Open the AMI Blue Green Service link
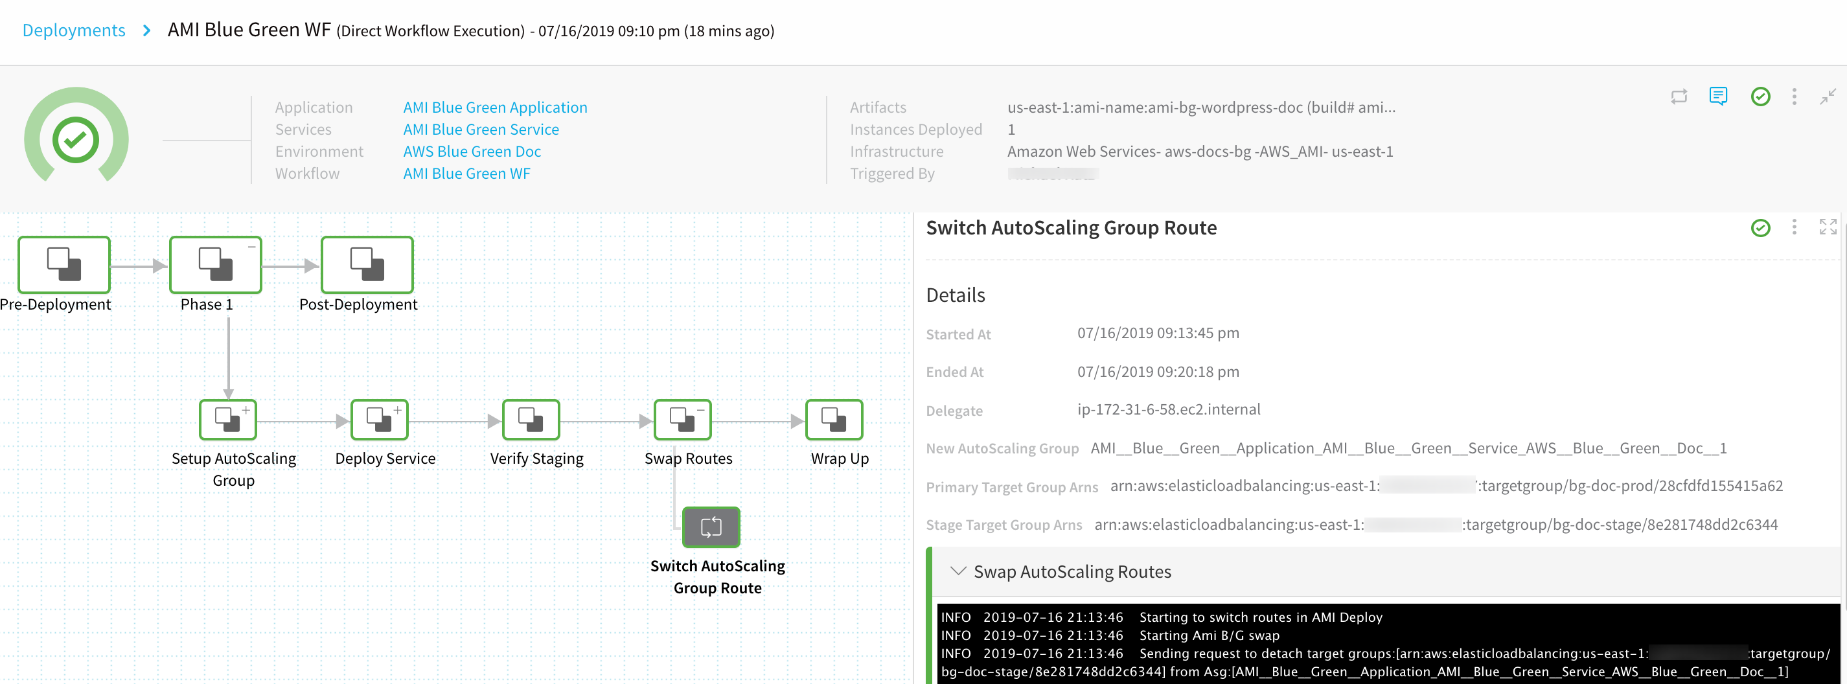1847x684 pixels. pyautogui.click(x=481, y=130)
